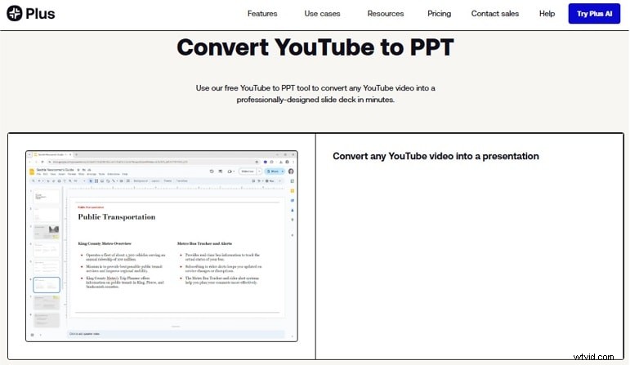
Task: Click the blue Share button in Slides screenshot
Action: [275, 171]
